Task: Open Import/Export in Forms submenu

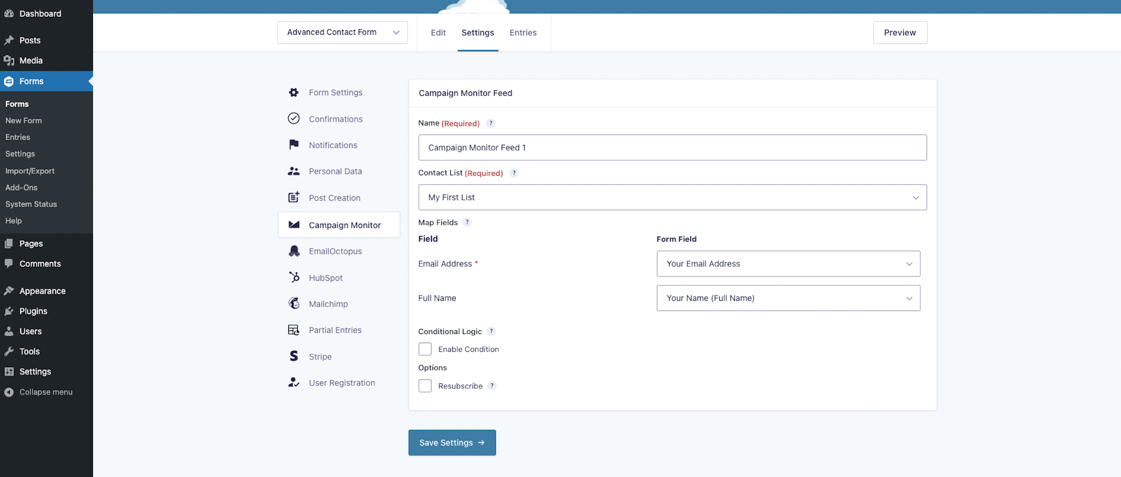Action: click(30, 171)
